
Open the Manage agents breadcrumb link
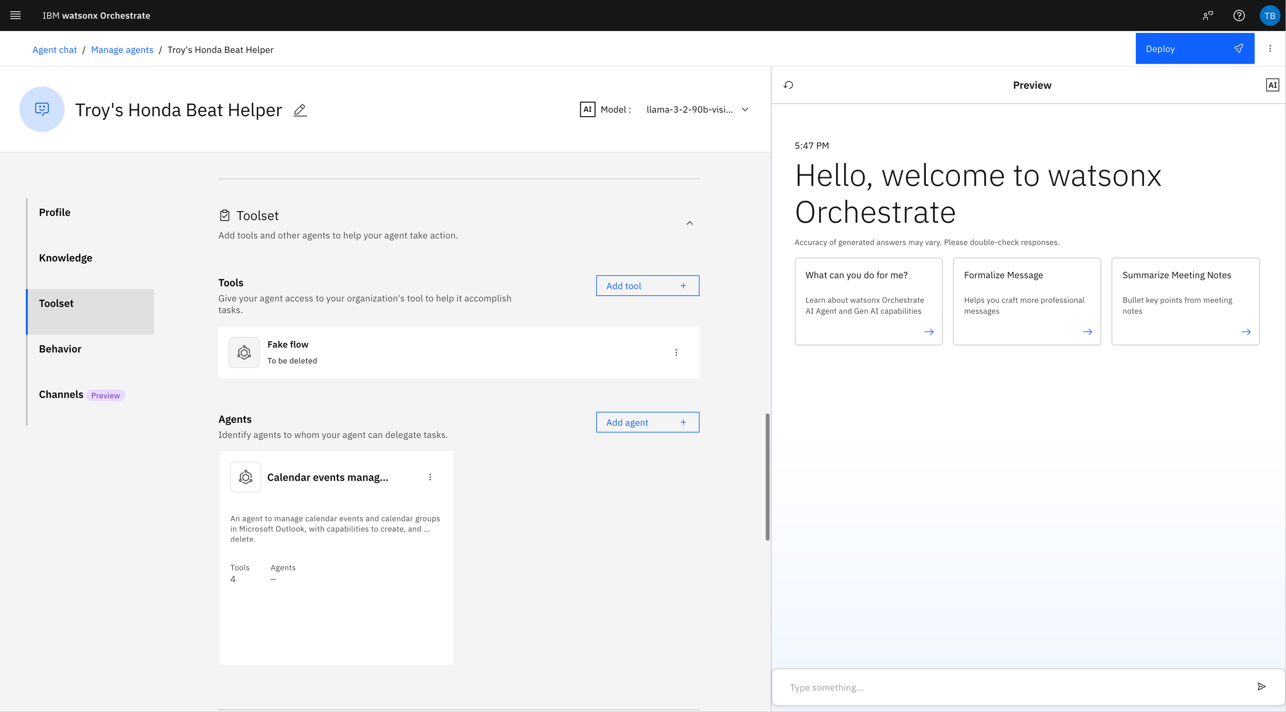[122, 50]
